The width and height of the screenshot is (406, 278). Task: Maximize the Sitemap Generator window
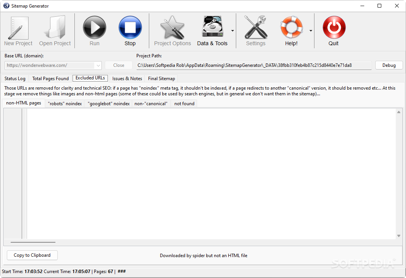pyautogui.click(x=379, y=6)
